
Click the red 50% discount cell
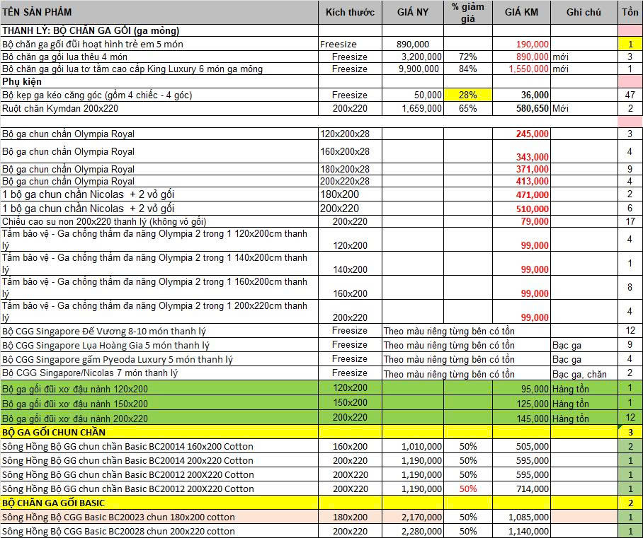[x=468, y=489]
